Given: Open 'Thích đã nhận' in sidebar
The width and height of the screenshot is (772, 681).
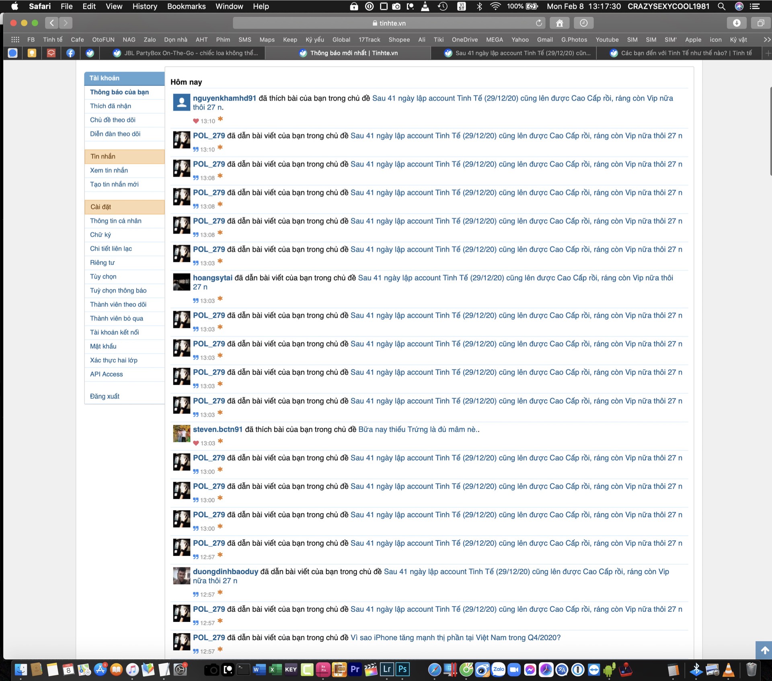Looking at the screenshot, I should tap(111, 106).
